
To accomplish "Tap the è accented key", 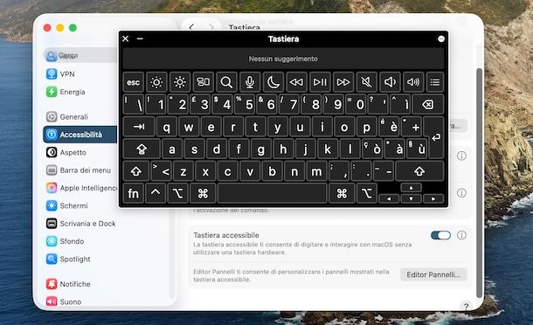I will [x=389, y=127].
